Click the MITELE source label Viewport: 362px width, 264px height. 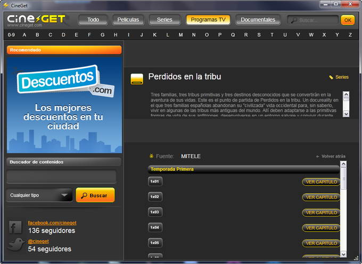pyautogui.click(x=191, y=156)
